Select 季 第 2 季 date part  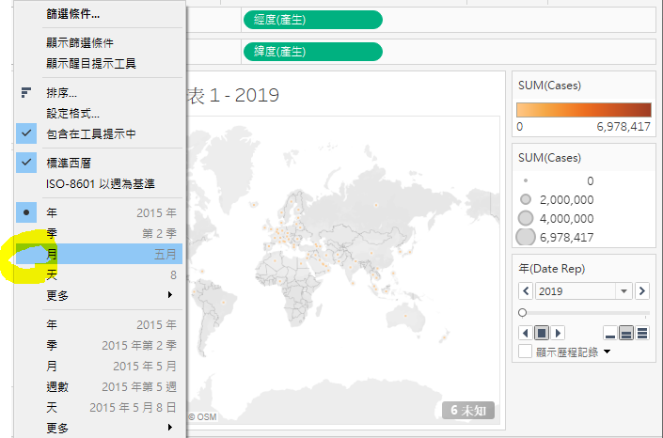point(100,233)
